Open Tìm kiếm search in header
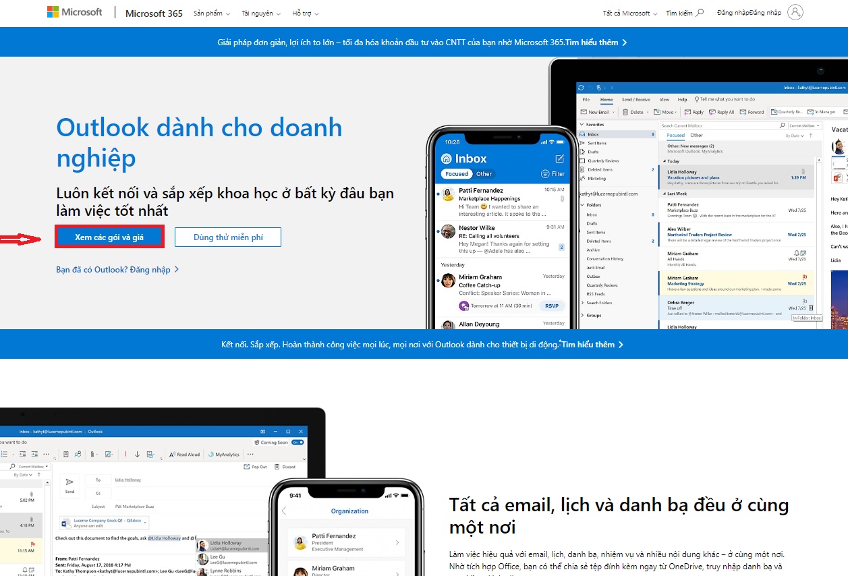 tap(685, 13)
